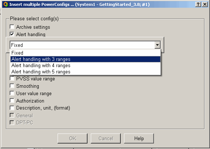Tick the PVSS value range checkbox
The height and width of the screenshot is (149, 210).
pos(12,78)
